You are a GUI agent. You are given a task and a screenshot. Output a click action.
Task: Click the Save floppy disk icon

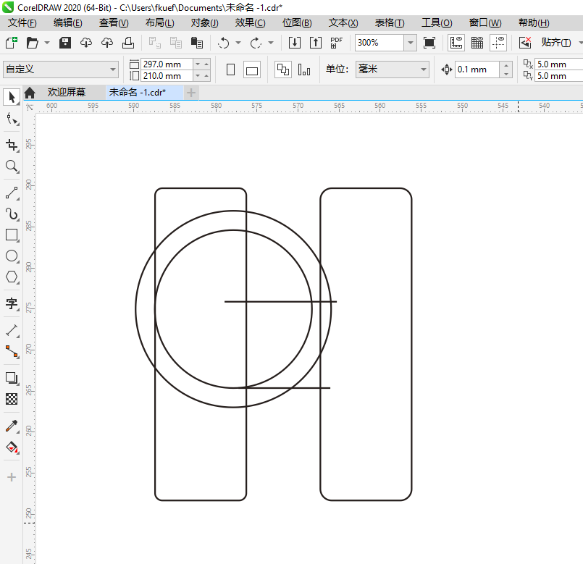(65, 43)
